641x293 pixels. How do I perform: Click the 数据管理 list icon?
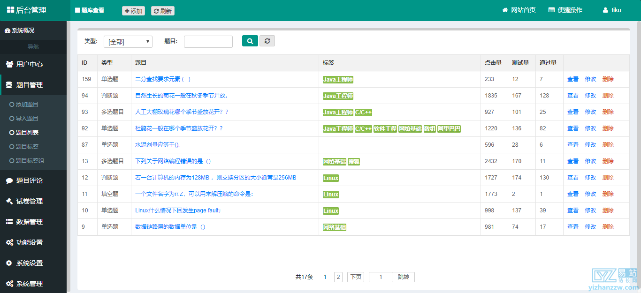9,222
